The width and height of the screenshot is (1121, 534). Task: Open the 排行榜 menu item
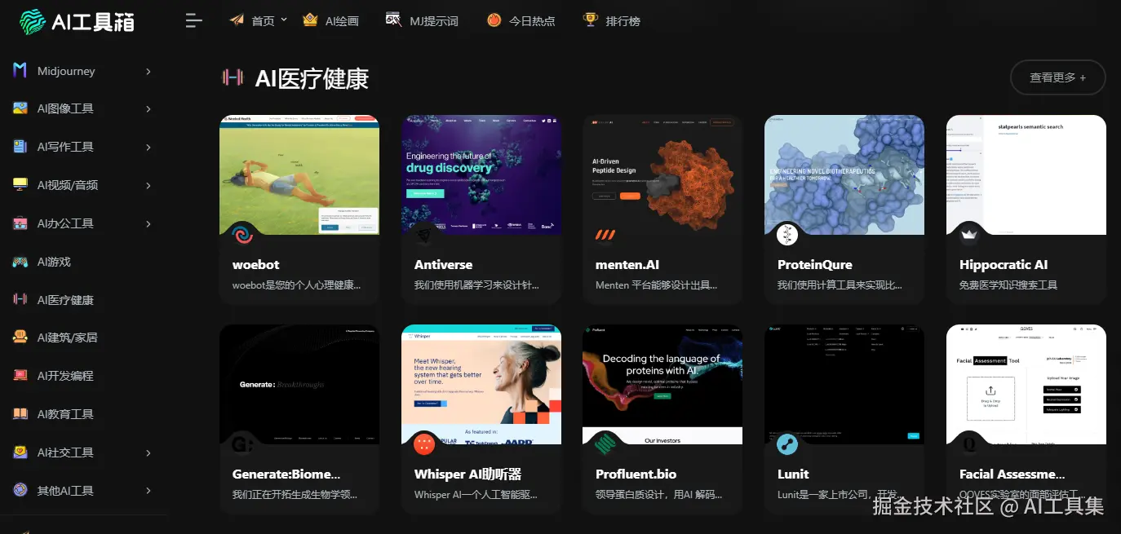623,21
